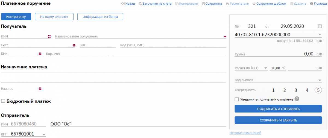This screenshot has width=328, height=138.
Task: Switch to На карту или счет tab
Action: pyautogui.click(x=54, y=17)
